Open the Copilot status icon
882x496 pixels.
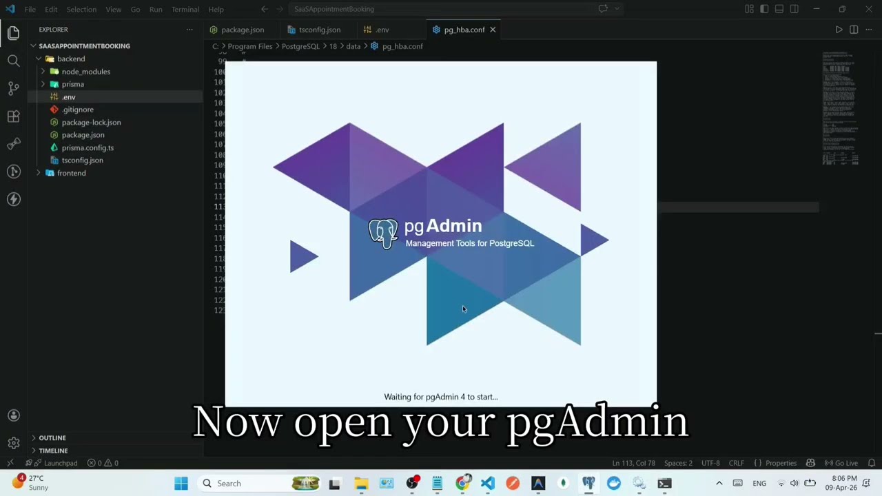[x=810, y=463]
